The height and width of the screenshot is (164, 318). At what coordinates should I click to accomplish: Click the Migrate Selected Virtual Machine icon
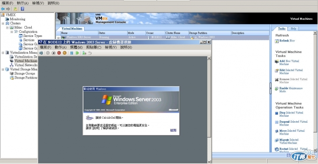pos(277,140)
